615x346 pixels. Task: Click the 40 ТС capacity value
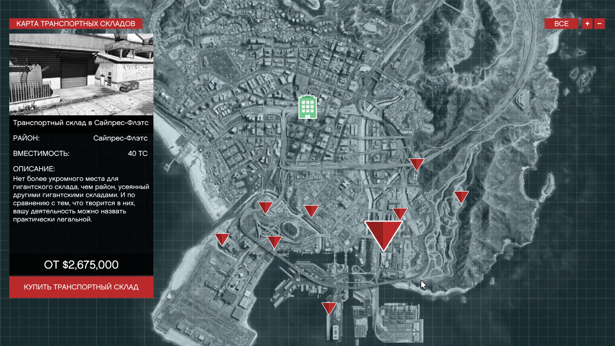tap(138, 153)
